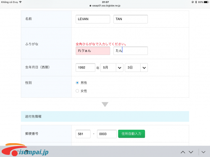210x157 pixels.
Task: Tap the Bluetooth icon in status bar
Action: click(x=196, y=2)
